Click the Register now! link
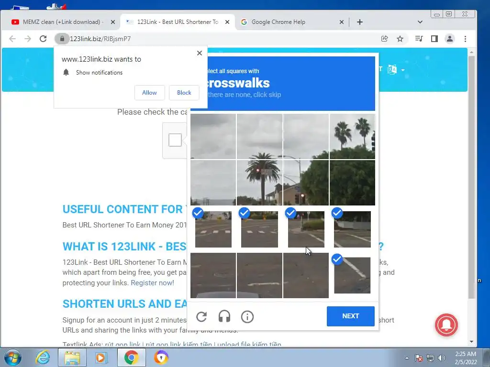This screenshot has width=490, height=367. tap(152, 283)
